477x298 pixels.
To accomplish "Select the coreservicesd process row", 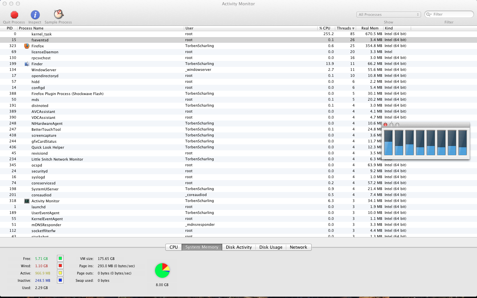I will 238,183.
